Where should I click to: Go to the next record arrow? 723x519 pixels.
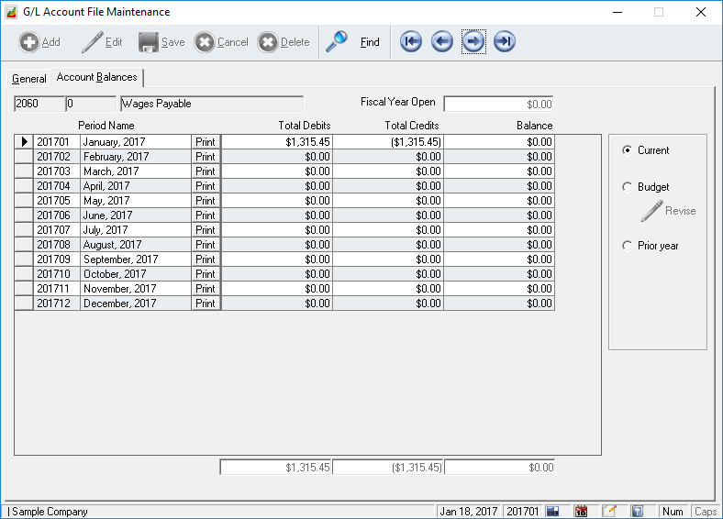(x=473, y=42)
